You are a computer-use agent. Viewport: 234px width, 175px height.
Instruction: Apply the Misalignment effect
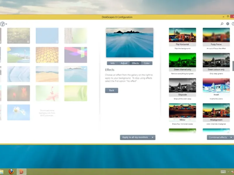pyautogui.click(x=216, y=112)
